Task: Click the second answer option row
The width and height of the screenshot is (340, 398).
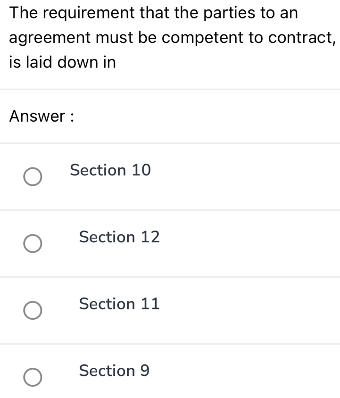Action: coord(170,242)
